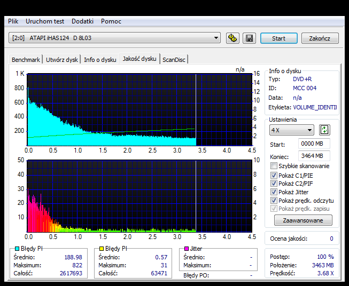Click the disc ID value MCC 004
Image resolution: width=349 pixels, height=286 pixels.
[305, 88]
